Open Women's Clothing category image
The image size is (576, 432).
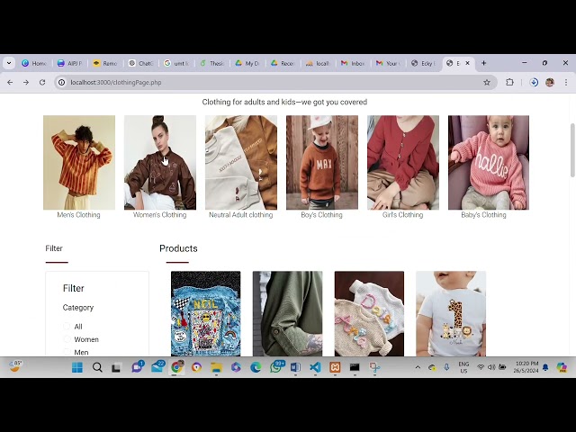coord(160,162)
